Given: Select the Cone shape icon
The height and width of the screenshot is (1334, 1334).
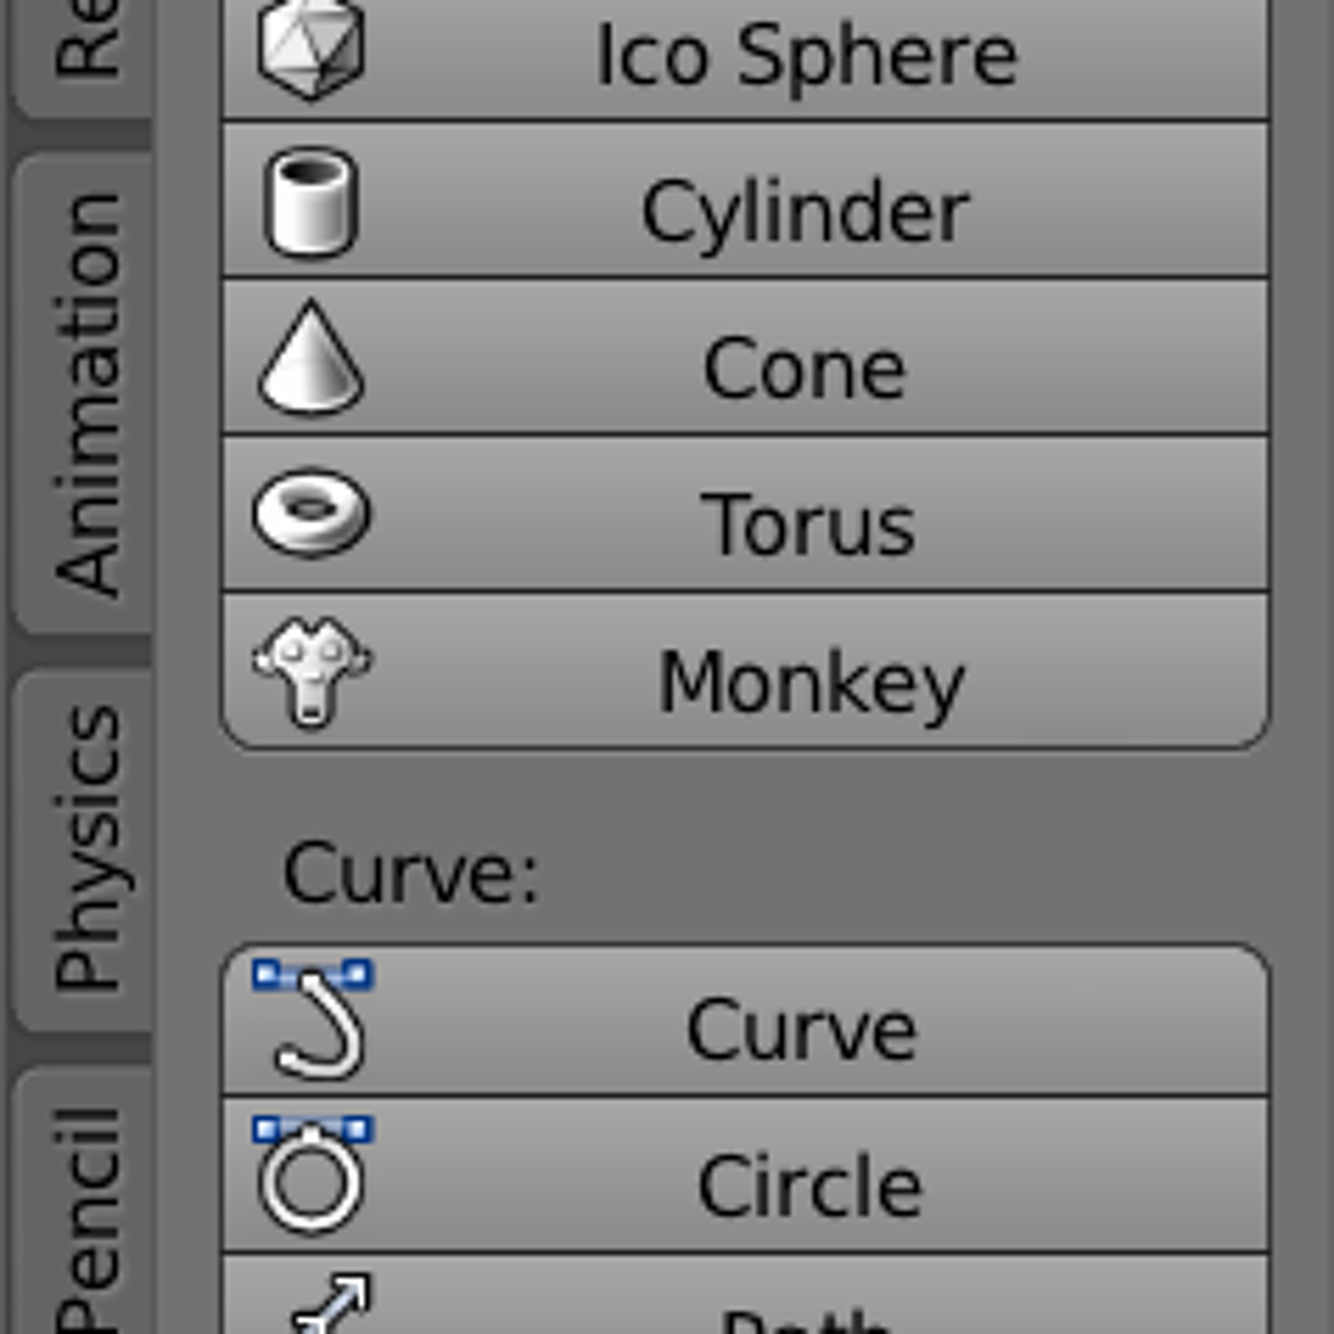Looking at the screenshot, I should point(311,357).
